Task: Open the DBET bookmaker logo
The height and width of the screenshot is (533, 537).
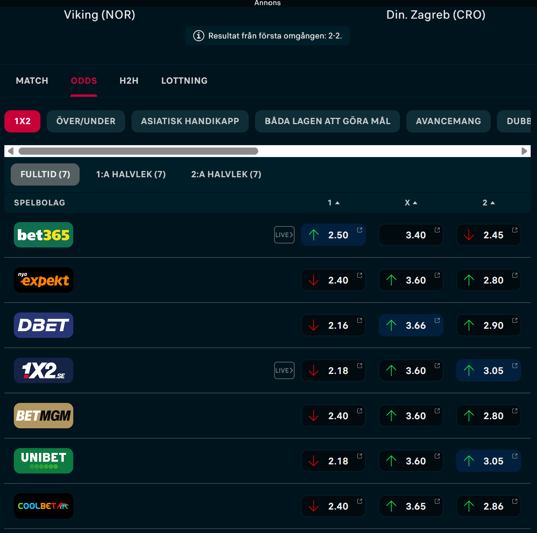Action: click(x=44, y=325)
